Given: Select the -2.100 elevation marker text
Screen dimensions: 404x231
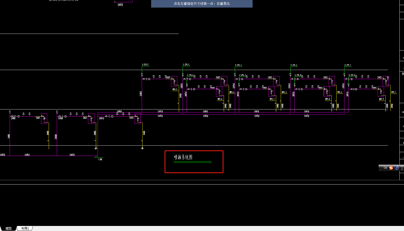Looking at the screenshot, I should pyautogui.click(x=100, y=159).
